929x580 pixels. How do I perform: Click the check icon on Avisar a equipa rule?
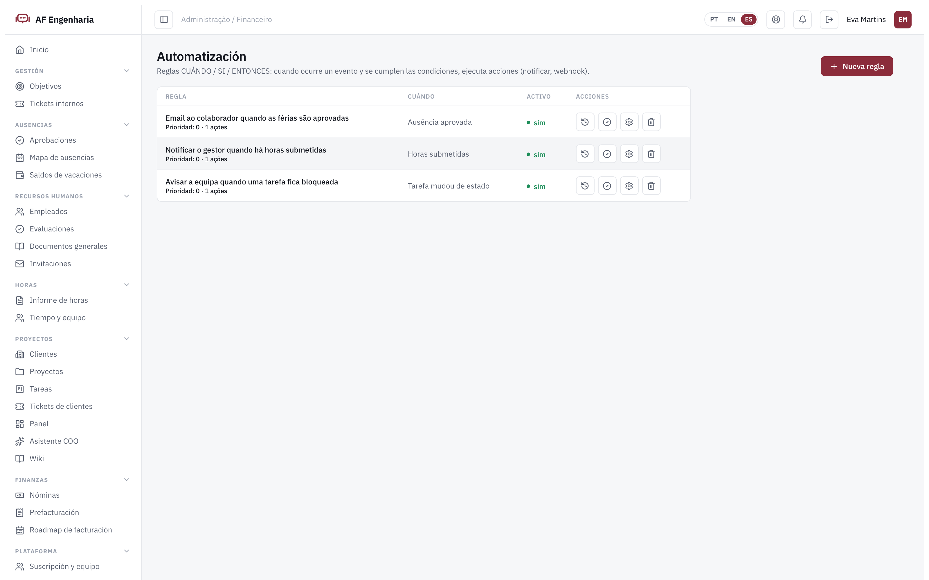[x=607, y=186]
